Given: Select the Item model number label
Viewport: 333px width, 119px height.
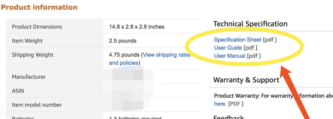Looking at the screenshot, I should click(37, 105).
